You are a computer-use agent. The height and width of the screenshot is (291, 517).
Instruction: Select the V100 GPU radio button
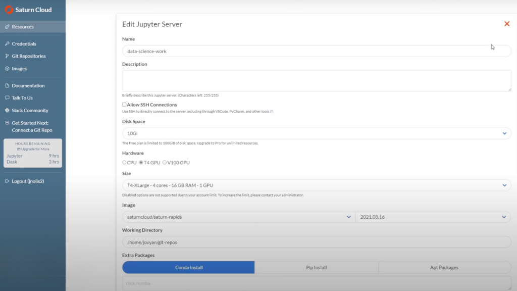165,162
